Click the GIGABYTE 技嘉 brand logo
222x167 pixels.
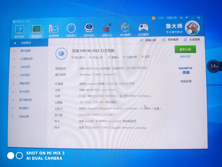(185, 70)
